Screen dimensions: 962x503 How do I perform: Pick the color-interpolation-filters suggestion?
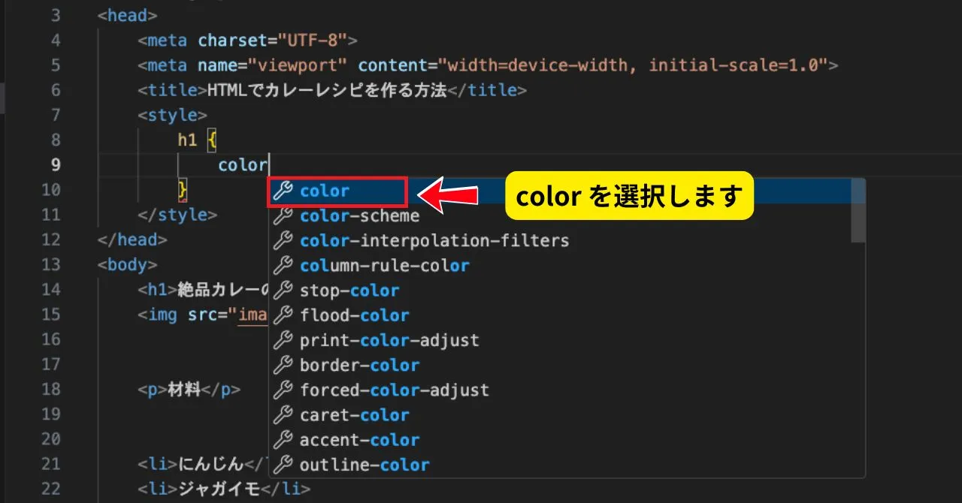[x=434, y=241]
